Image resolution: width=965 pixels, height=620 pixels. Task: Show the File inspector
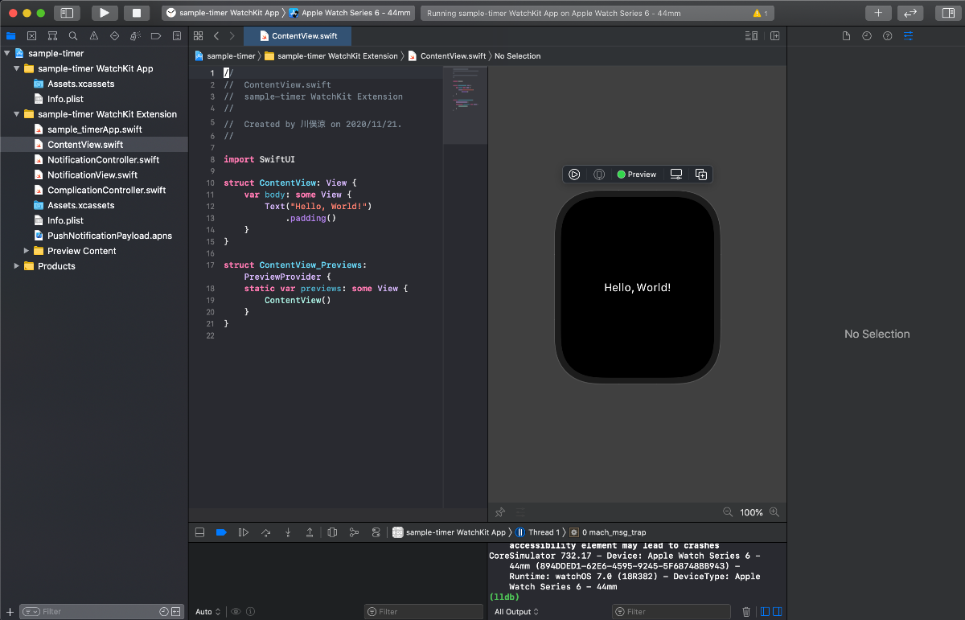[846, 36]
